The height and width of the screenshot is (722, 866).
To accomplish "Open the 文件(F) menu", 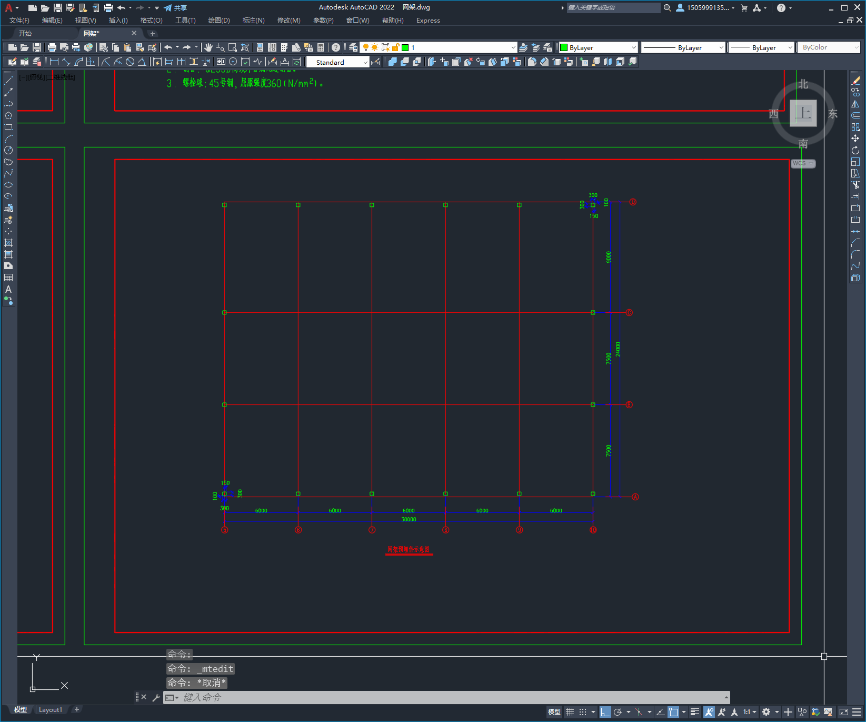I will click(x=19, y=21).
